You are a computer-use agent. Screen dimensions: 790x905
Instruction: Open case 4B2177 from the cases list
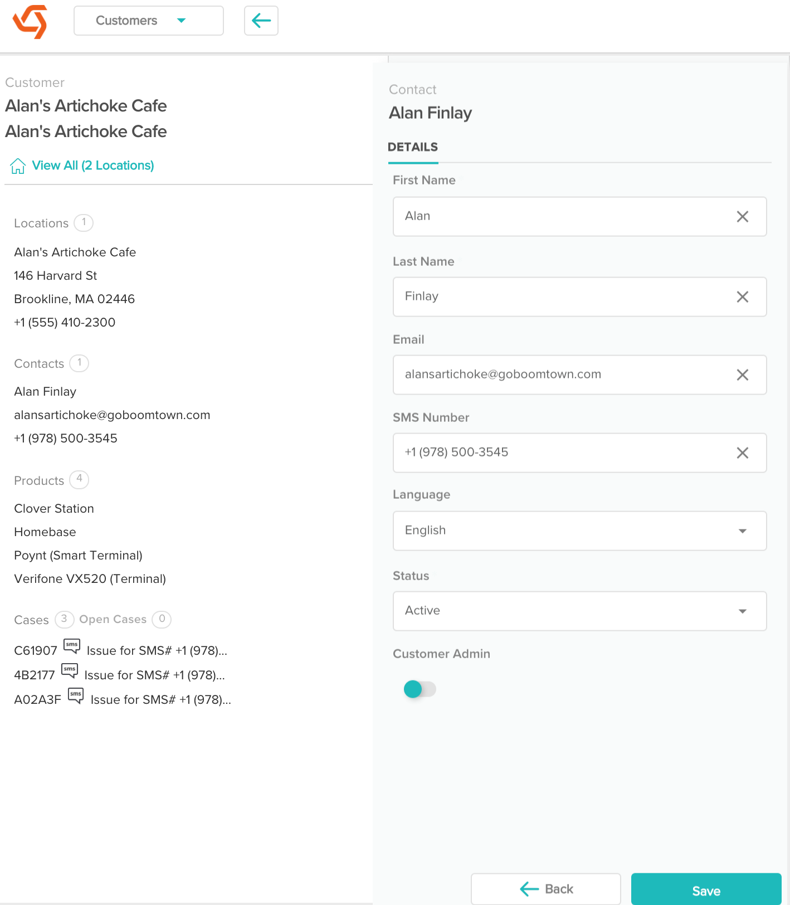pos(35,675)
